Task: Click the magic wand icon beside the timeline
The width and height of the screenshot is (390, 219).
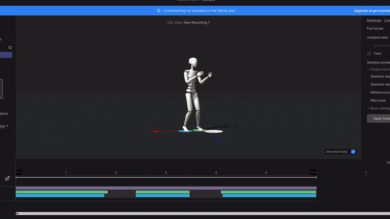Action: (7, 178)
